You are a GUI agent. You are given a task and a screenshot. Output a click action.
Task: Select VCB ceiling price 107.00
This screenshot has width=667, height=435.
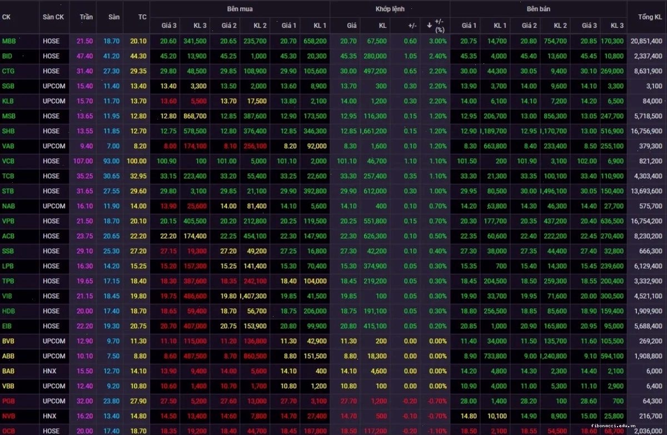pos(82,161)
